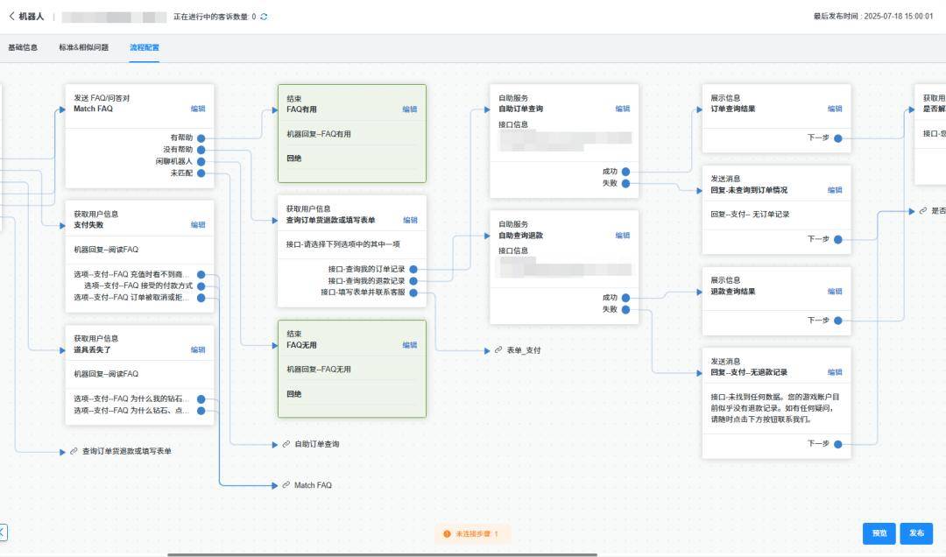Edit the 订单查询结果 display node
This screenshot has height=557, width=946.
(835, 109)
